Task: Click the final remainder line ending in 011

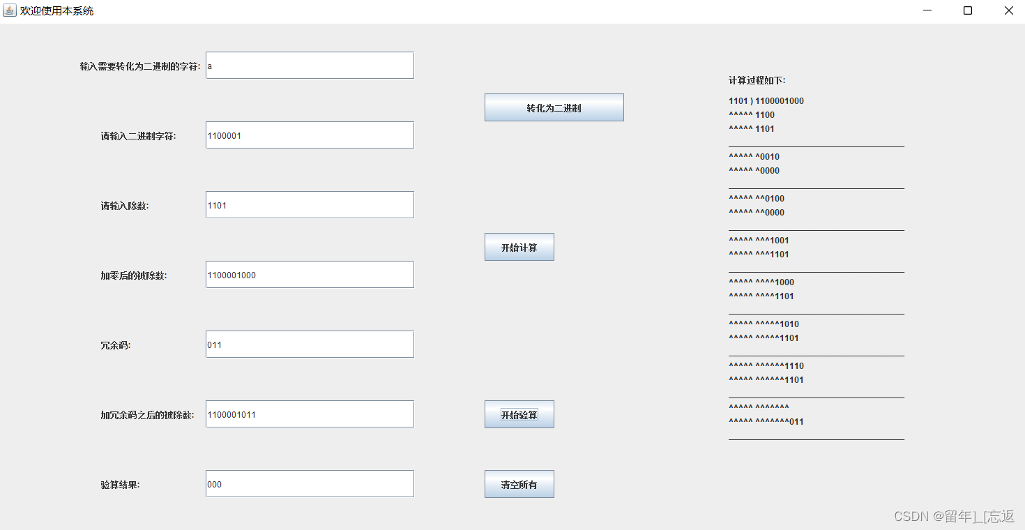Action: pos(766,422)
